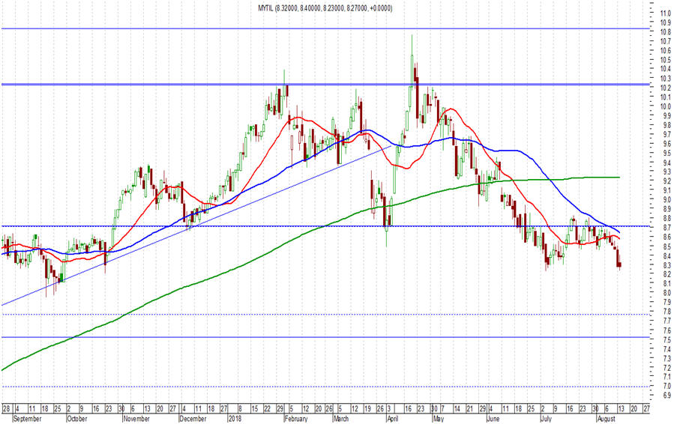Select the 6.9 price axis label
This screenshot has height=424, width=674.
pos(667,395)
